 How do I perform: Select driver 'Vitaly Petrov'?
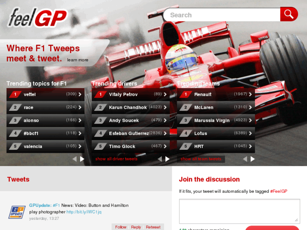pyautogui.click(x=123, y=95)
